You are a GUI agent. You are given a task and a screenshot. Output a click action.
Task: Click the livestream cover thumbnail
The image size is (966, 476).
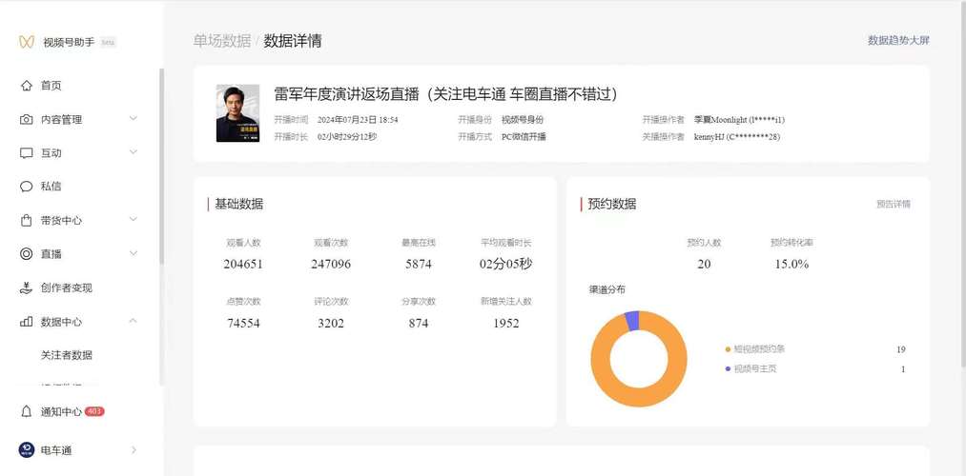click(237, 113)
